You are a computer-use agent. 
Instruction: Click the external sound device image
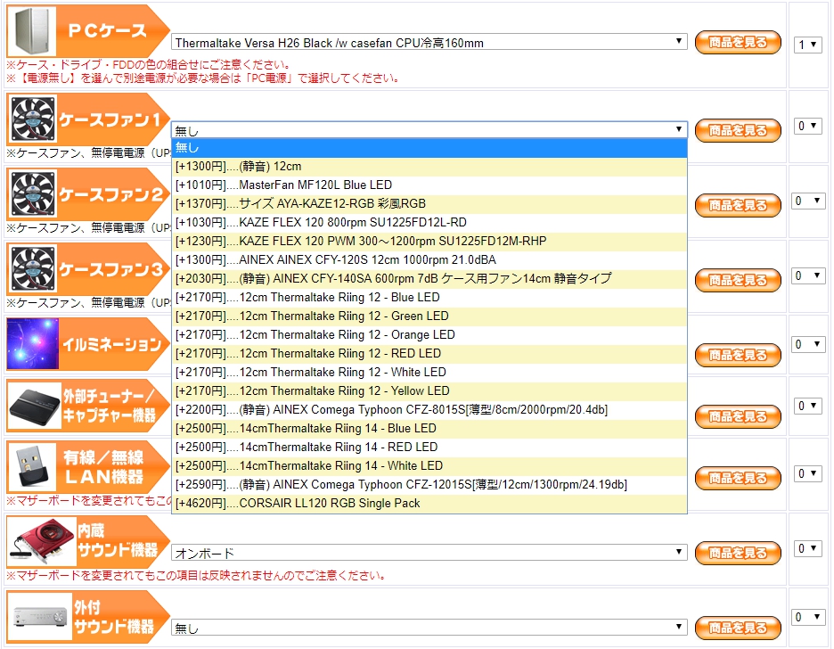click(x=40, y=616)
